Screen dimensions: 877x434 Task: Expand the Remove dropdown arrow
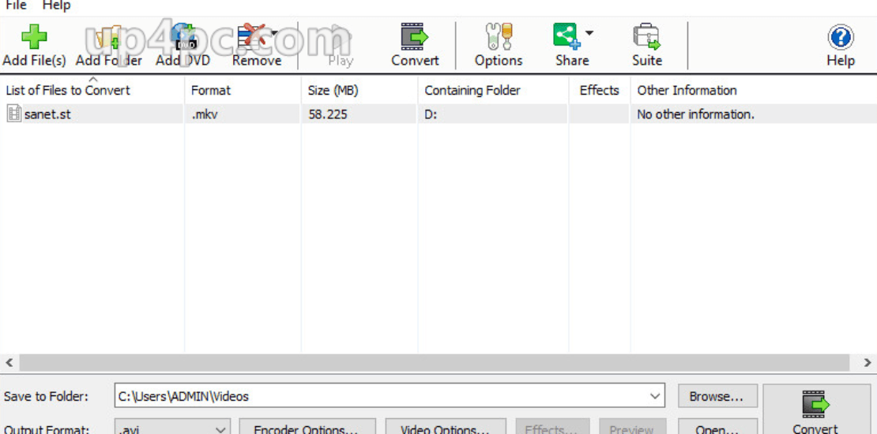(x=274, y=33)
